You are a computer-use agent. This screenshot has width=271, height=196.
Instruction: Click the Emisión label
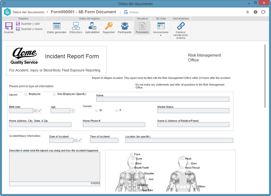134,12
